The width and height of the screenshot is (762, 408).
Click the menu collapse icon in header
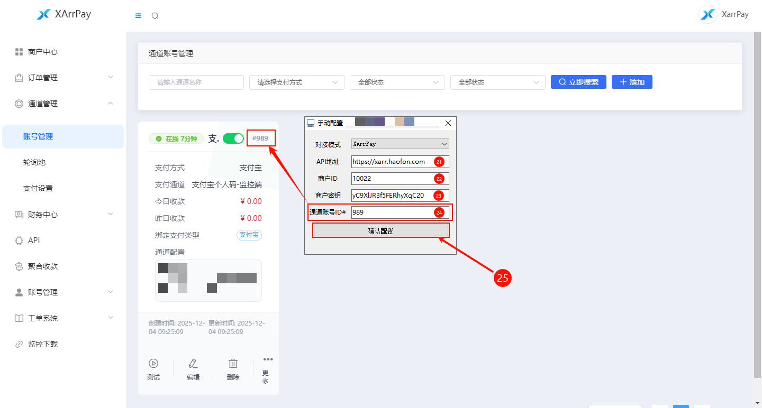tap(138, 16)
